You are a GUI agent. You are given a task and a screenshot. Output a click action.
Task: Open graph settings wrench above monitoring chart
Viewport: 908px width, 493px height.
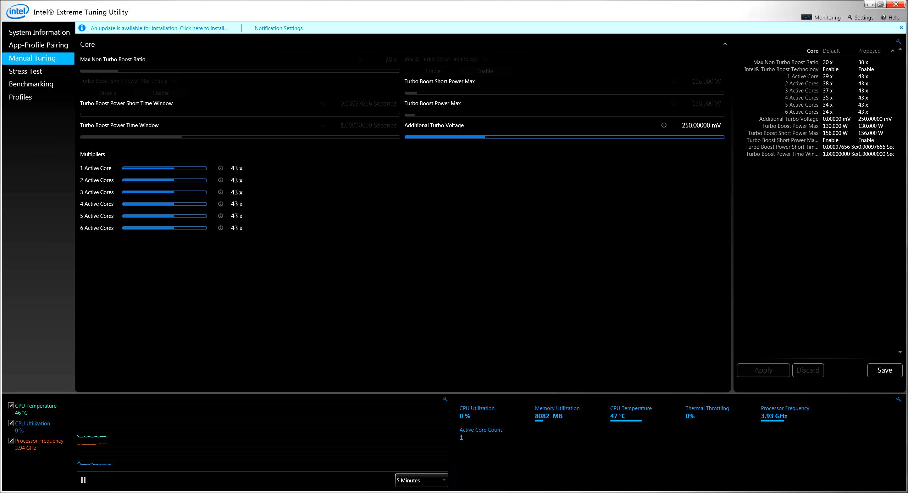click(445, 399)
